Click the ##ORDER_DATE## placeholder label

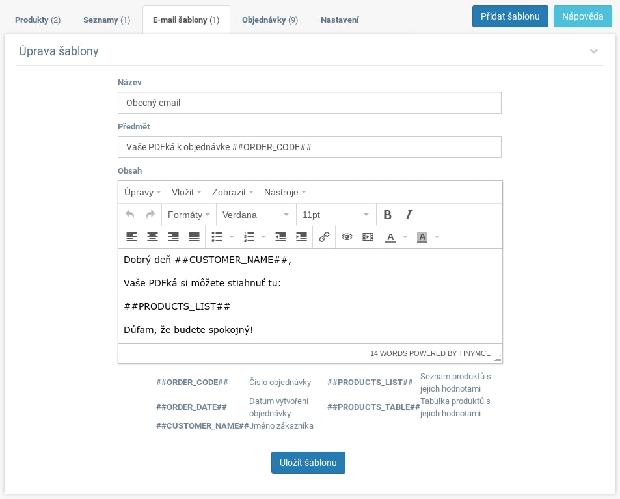[191, 407]
